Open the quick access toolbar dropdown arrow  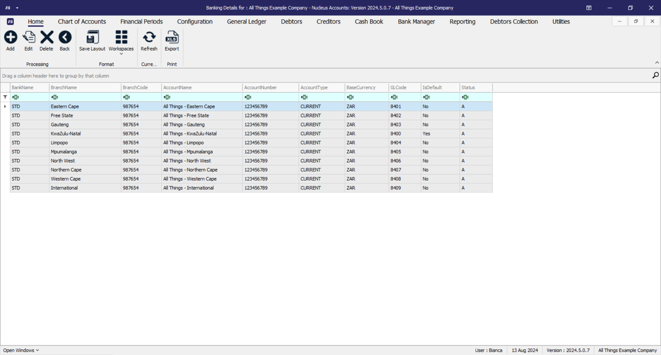click(x=17, y=8)
